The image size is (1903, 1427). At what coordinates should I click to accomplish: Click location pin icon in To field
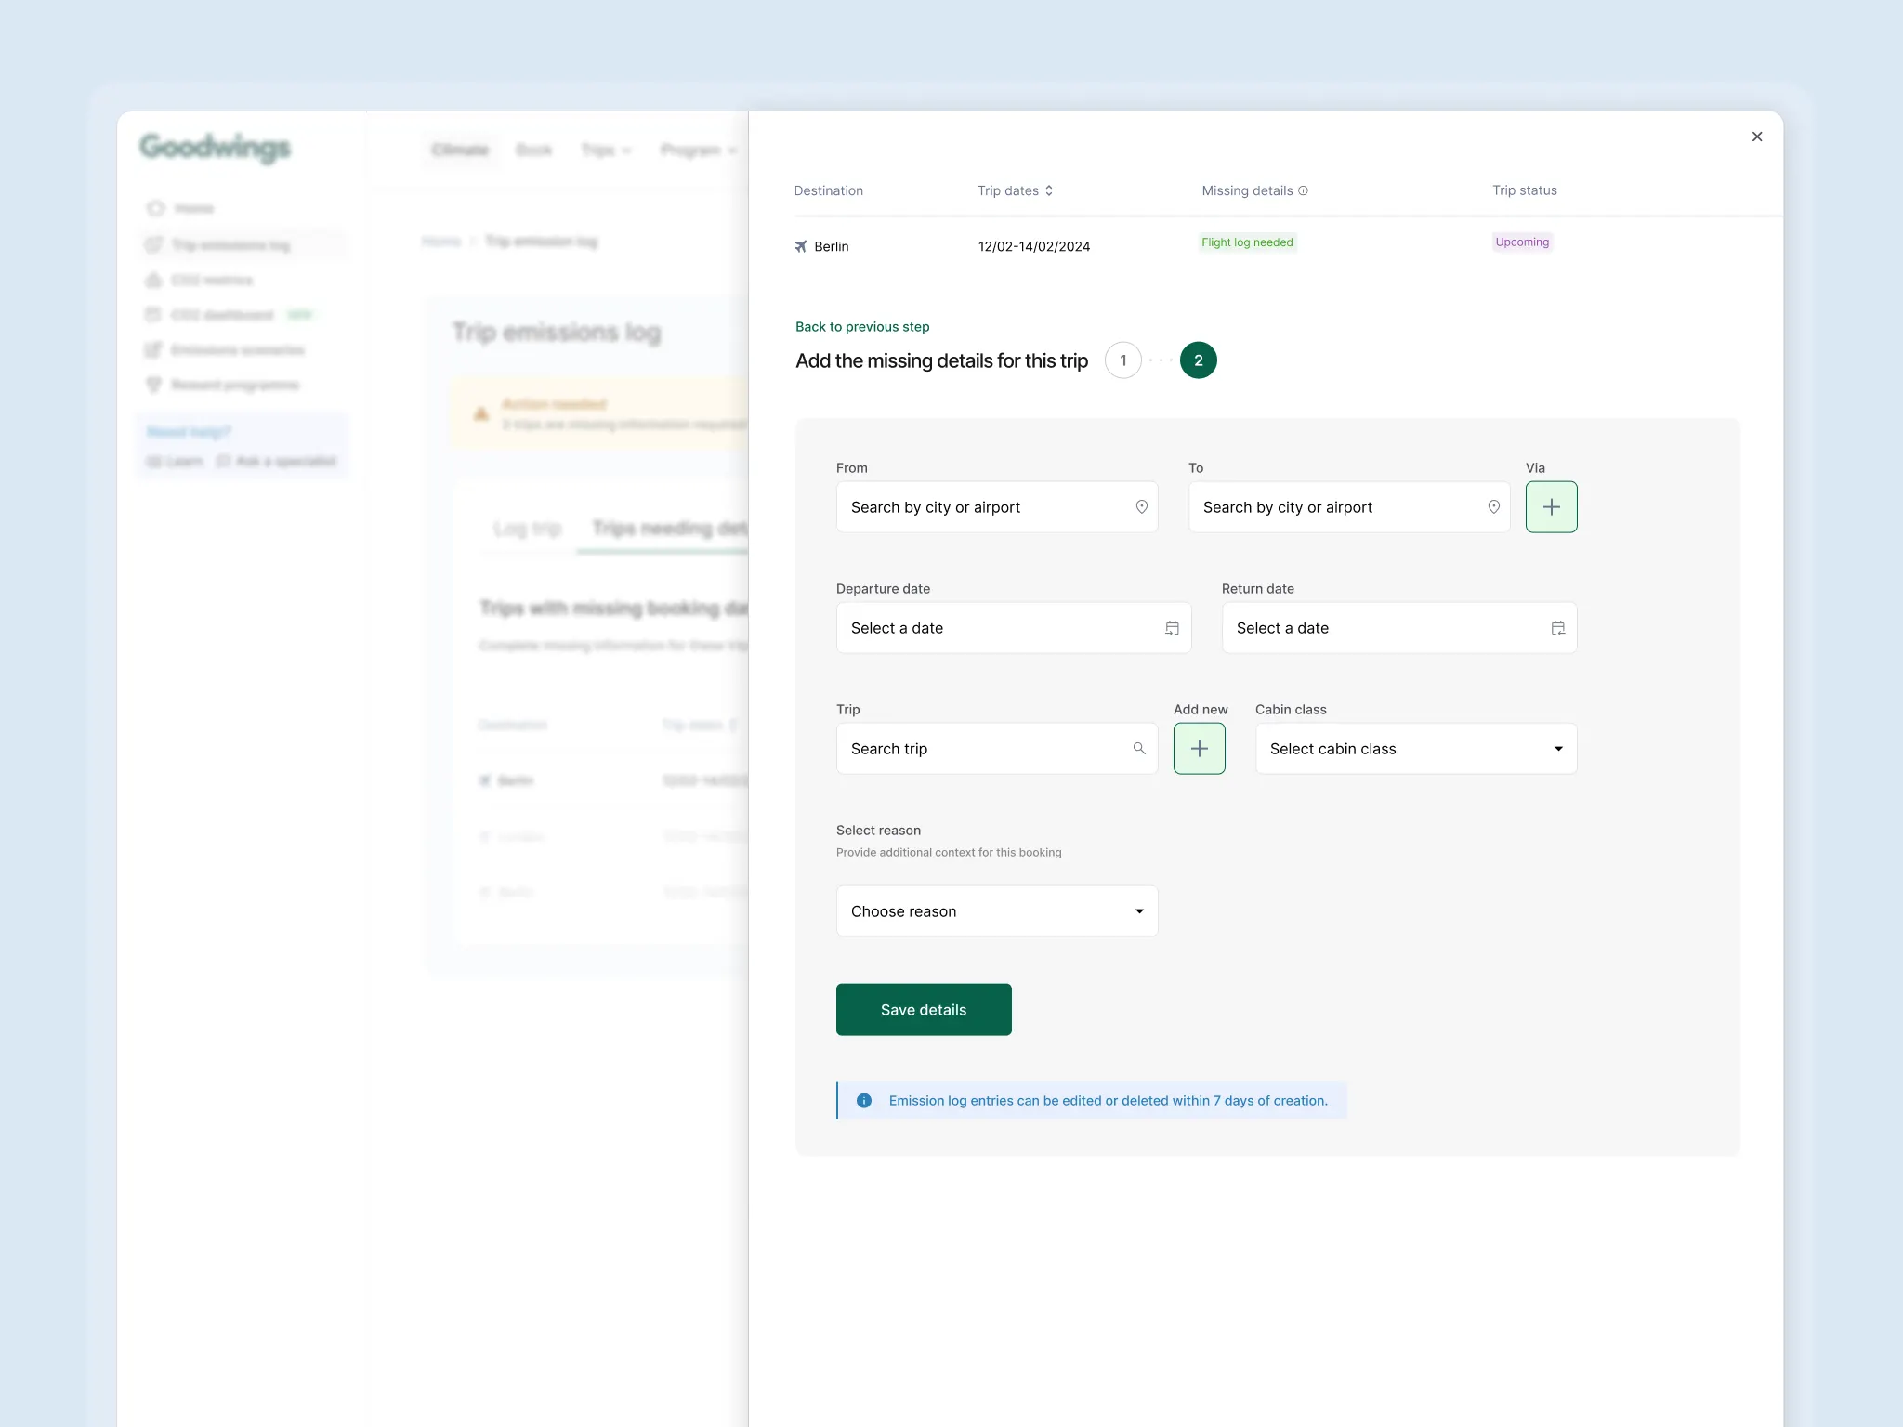click(x=1493, y=507)
